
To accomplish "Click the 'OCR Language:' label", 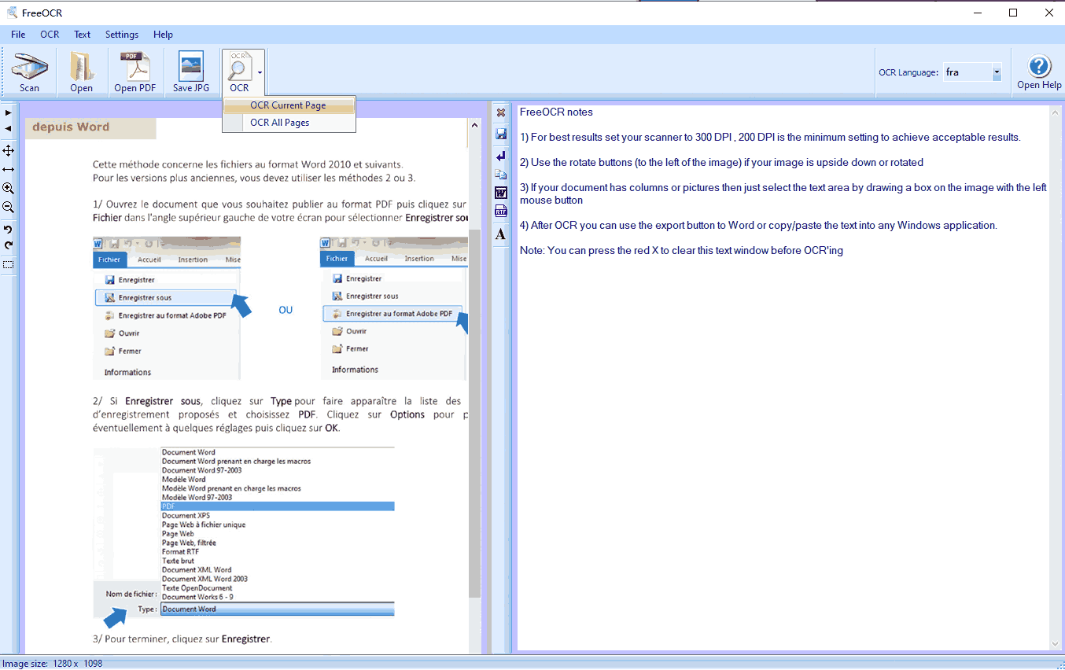I will point(908,72).
